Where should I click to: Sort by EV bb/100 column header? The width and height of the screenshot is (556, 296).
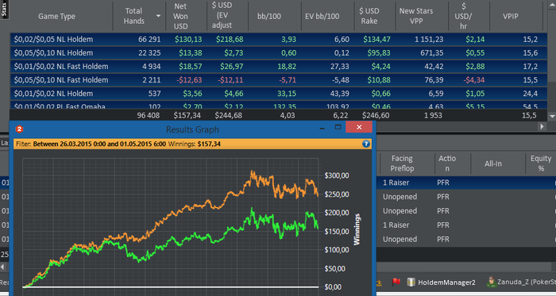click(x=322, y=16)
